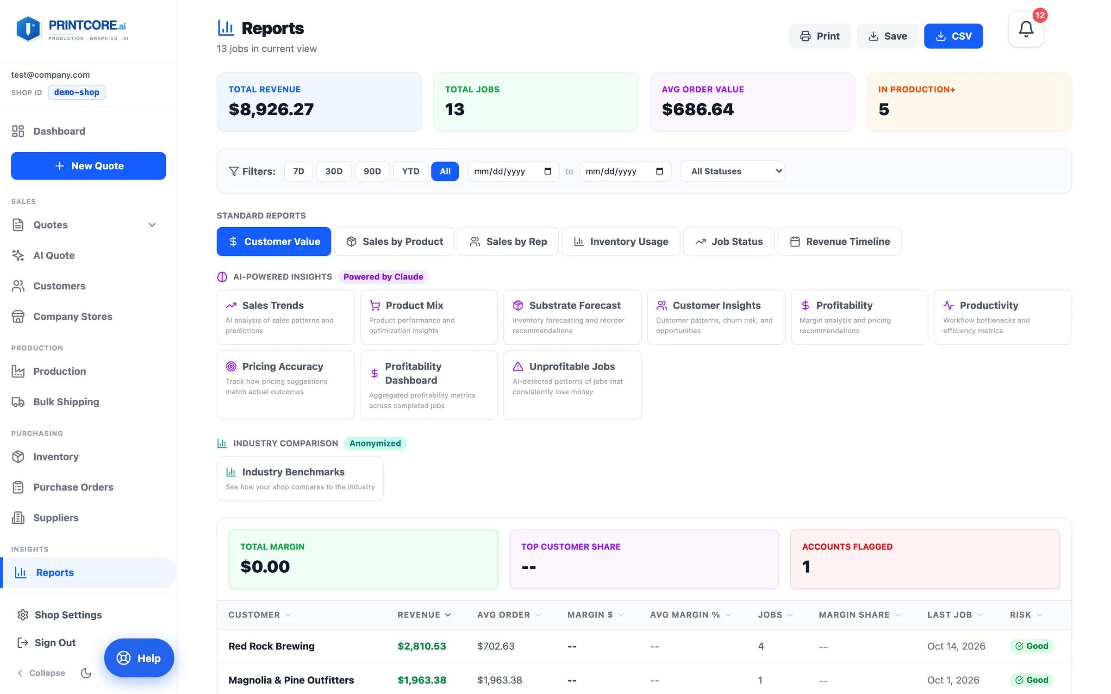The width and height of the screenshot is (1111, 694).
Task: Collapse the sidebar
Action: tap(41, 673)
